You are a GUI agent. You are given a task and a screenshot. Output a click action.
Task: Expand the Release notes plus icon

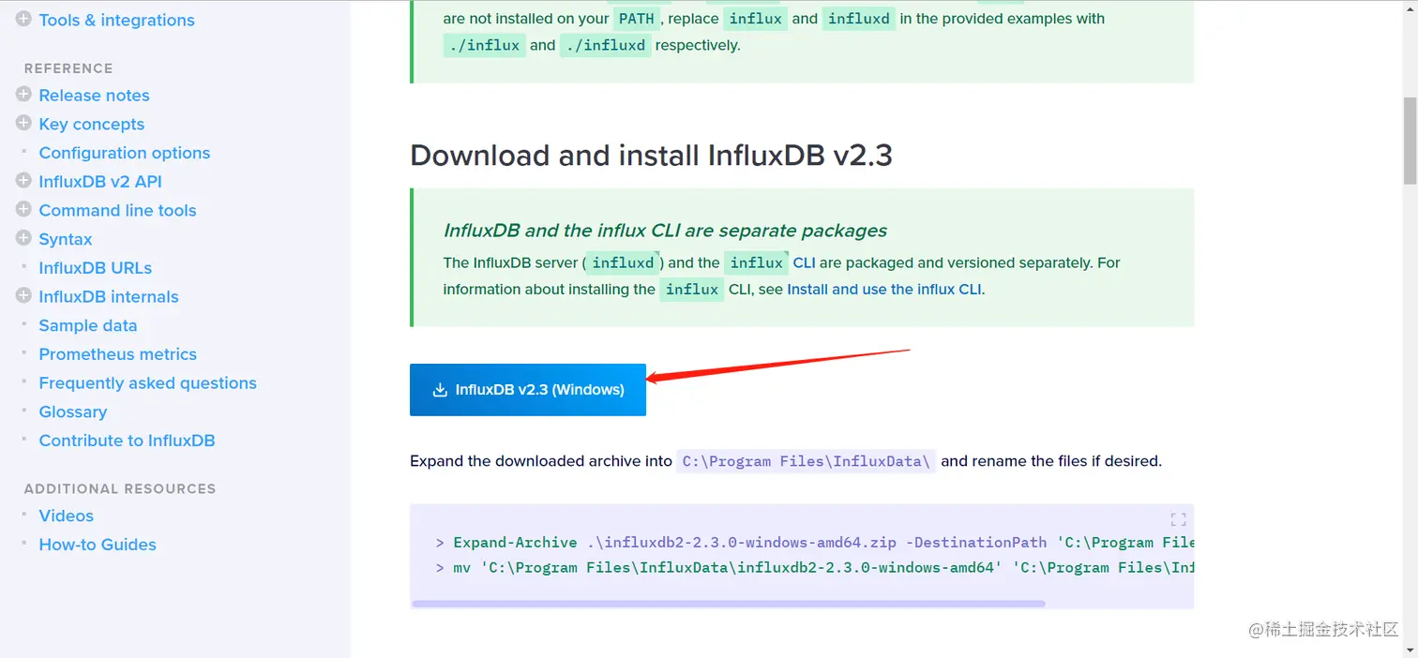[x=23, y=95]
